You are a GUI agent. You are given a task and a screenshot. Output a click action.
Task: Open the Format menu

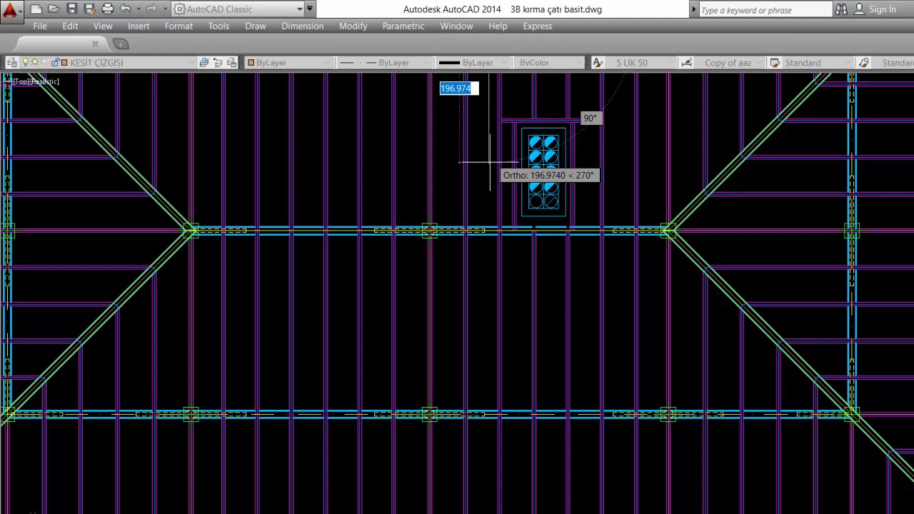pos(179,26)
